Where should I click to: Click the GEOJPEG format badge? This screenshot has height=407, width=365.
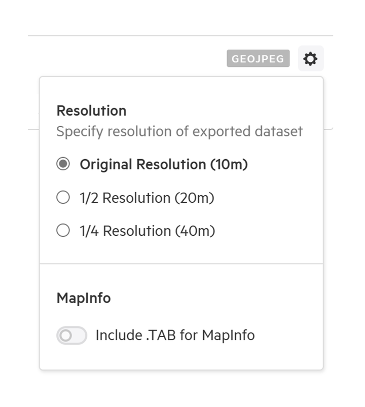(x=258, y=59)
